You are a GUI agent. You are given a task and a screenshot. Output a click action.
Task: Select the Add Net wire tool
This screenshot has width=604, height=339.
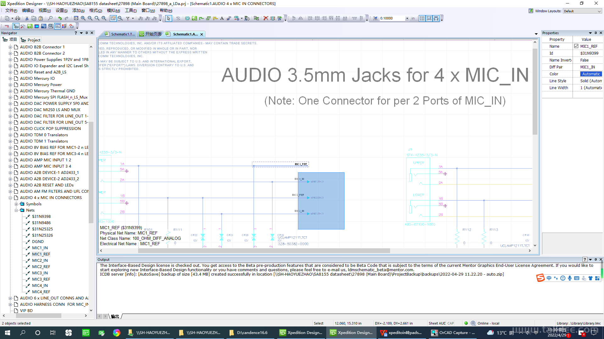201,18
